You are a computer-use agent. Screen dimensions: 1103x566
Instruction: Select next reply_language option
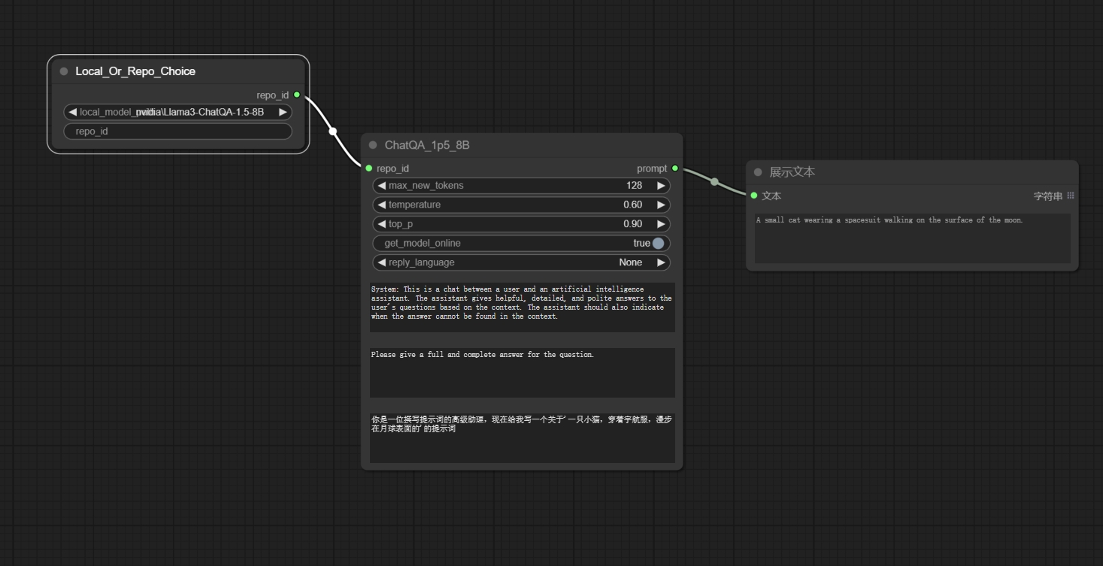coord(661,262)
